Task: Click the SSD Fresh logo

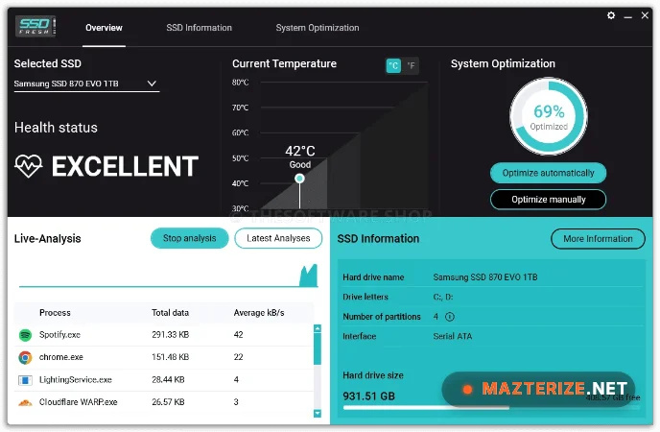Action: [x=35, y=26]
